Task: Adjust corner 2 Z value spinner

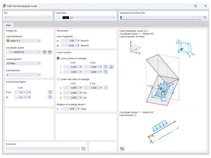Action: coord(99,72)
